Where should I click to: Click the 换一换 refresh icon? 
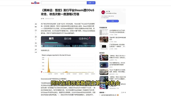pos(122,93)
